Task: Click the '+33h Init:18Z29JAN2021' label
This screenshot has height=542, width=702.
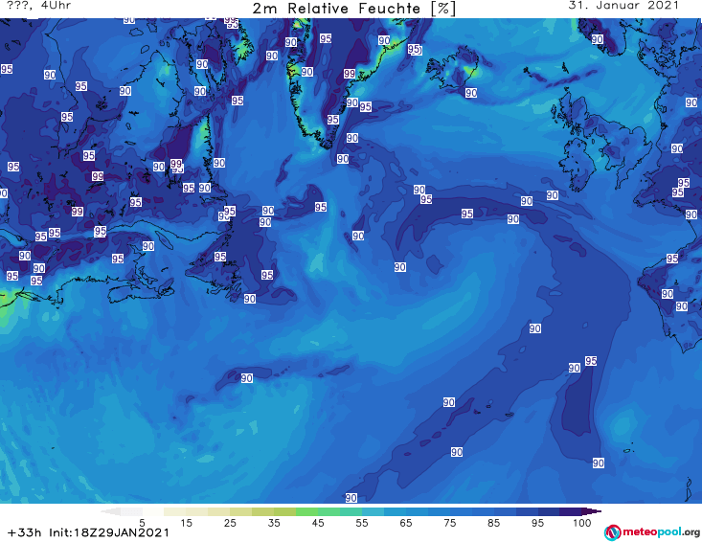Action: click(x=89, y=532)
